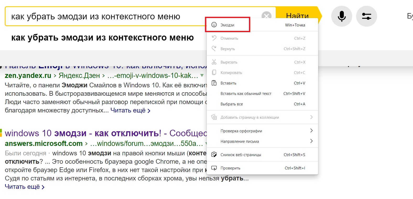Click the Win+Точка shortcut label

coord(295,25)
